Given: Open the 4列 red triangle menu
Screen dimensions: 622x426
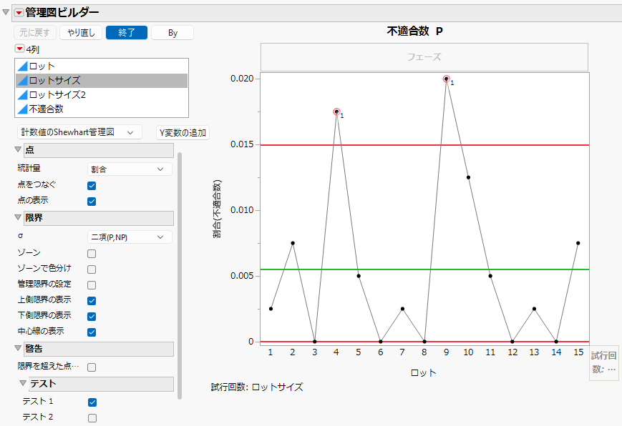Looking at the screenshot, I should [19, 49].
